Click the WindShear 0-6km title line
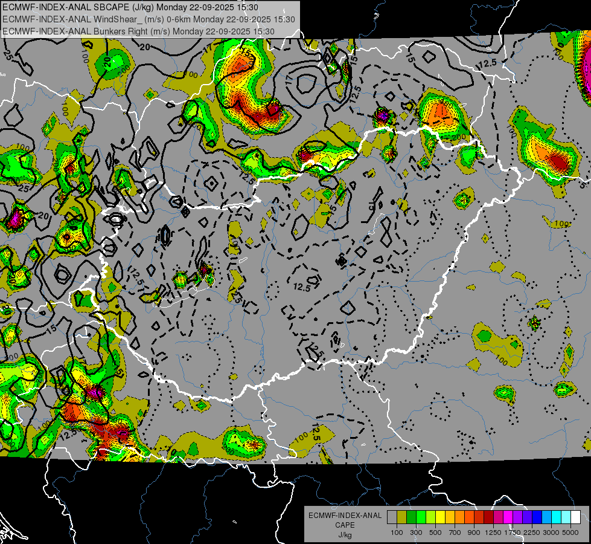The height and width of the screenshot is (544, 591). 149,19
